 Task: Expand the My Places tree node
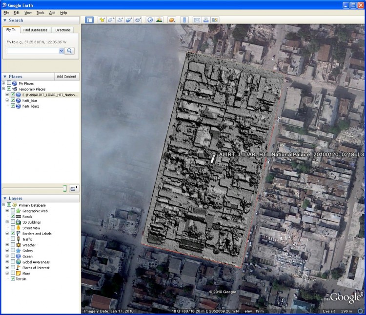coord(3,83)
